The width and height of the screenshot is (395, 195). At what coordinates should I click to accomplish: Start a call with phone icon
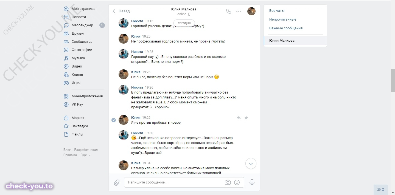pos(228,11)
